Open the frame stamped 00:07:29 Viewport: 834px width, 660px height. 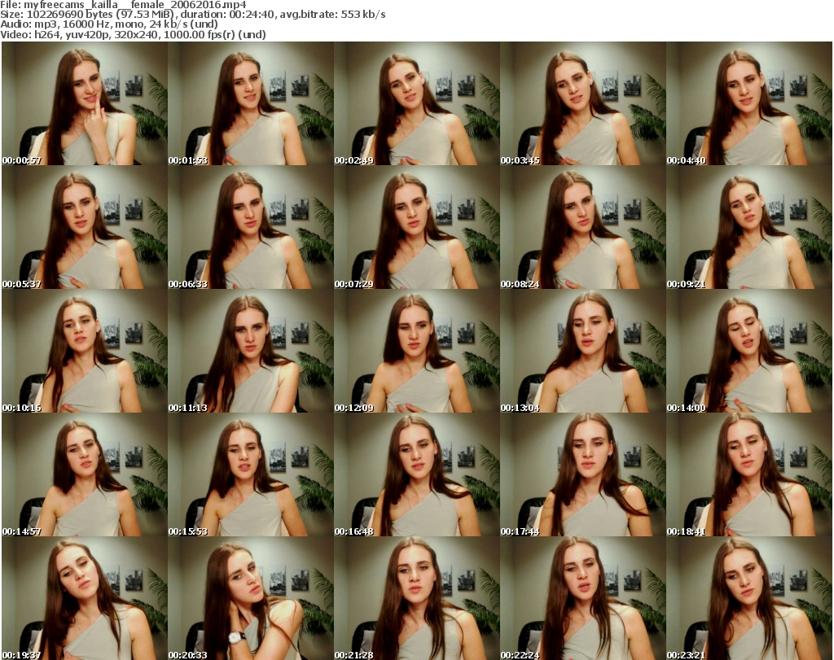tap(416, 227)
